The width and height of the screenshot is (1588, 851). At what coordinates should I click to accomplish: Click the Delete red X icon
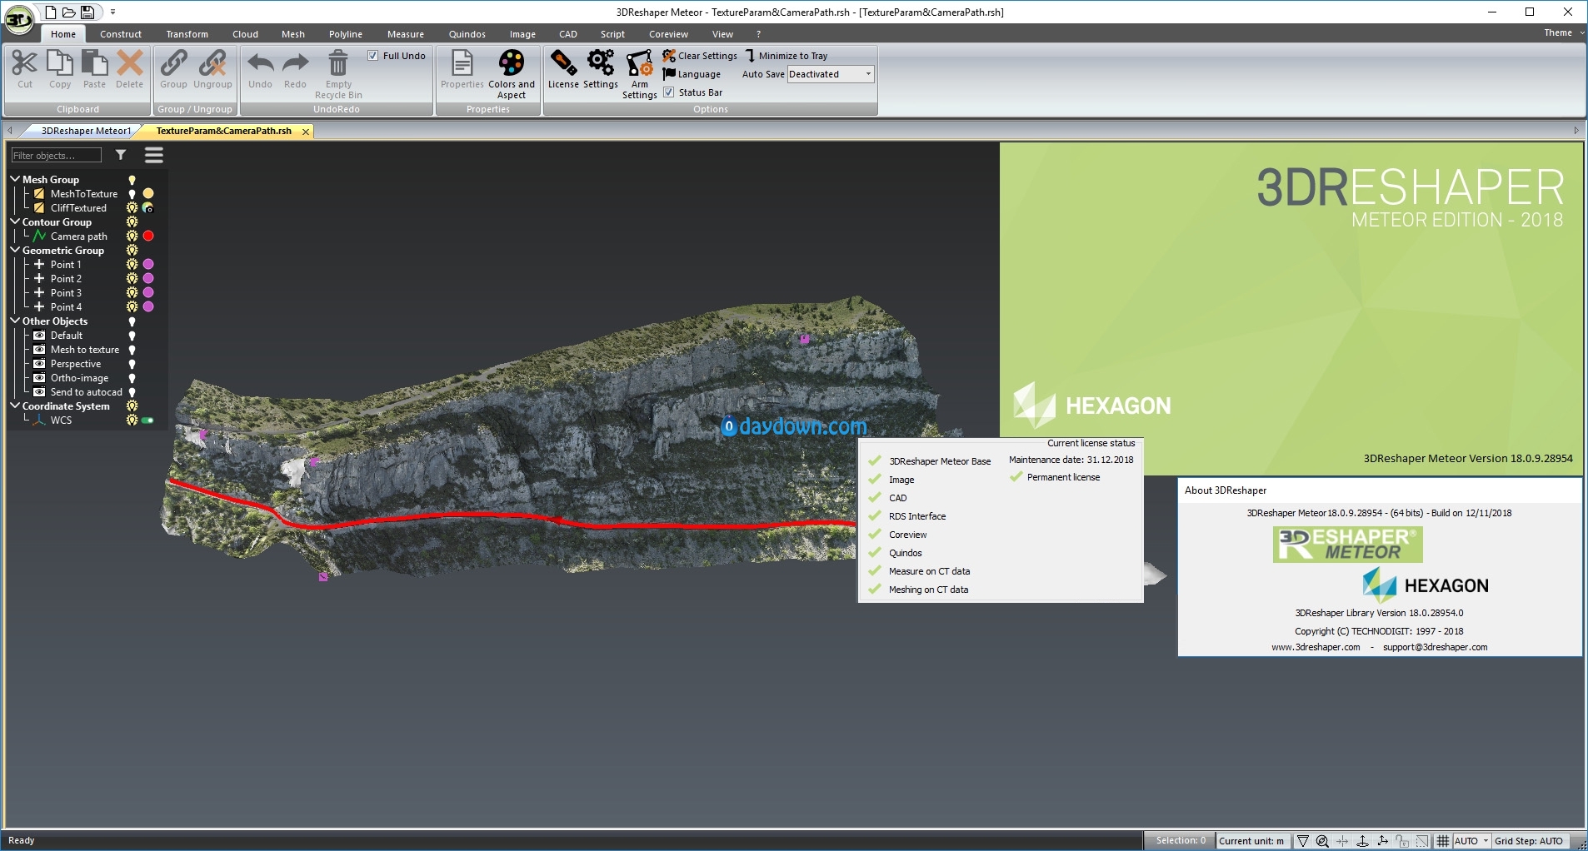point(130,63)
